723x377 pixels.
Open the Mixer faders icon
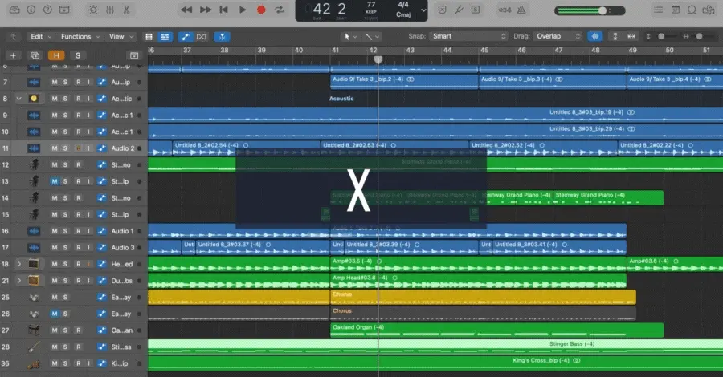point(110,10)
